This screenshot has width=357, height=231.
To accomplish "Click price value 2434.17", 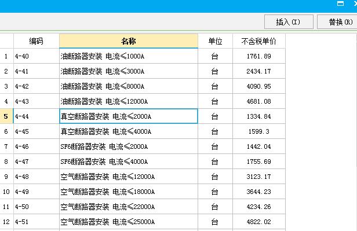I will click(259, 71).
